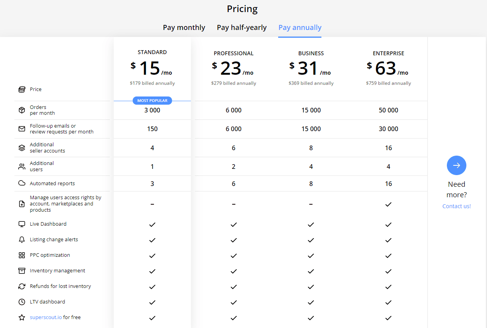Screen dimensions: 487x328
Task: Click the Orders per month box icon
Action: point(22,110)
